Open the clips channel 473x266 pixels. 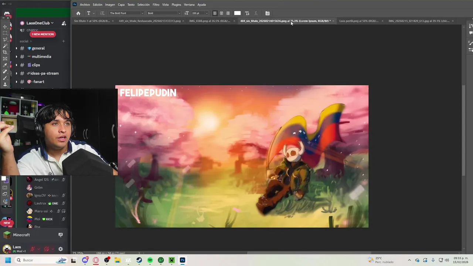[x=36, y=65]
